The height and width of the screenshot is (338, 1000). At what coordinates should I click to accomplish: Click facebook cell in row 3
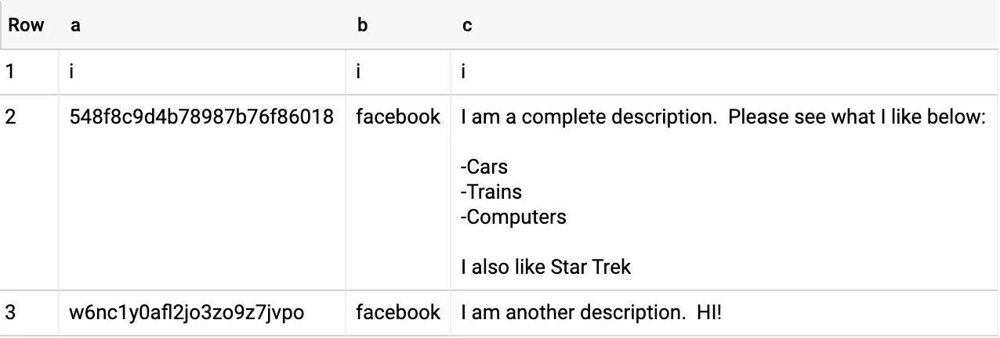coord(398,313)
